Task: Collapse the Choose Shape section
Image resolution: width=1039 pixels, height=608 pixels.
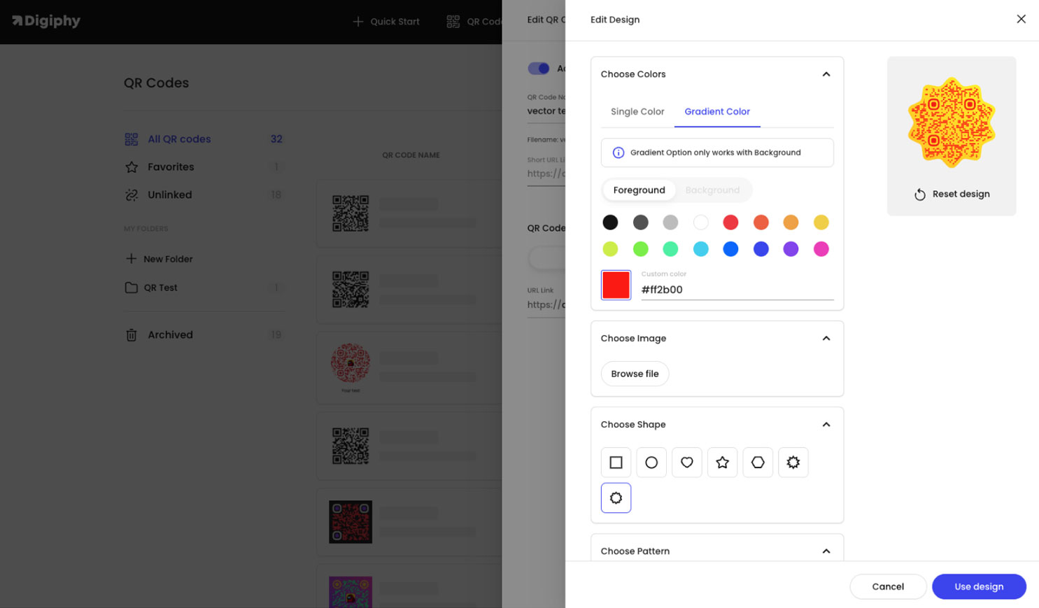Action: pos(826,424)
